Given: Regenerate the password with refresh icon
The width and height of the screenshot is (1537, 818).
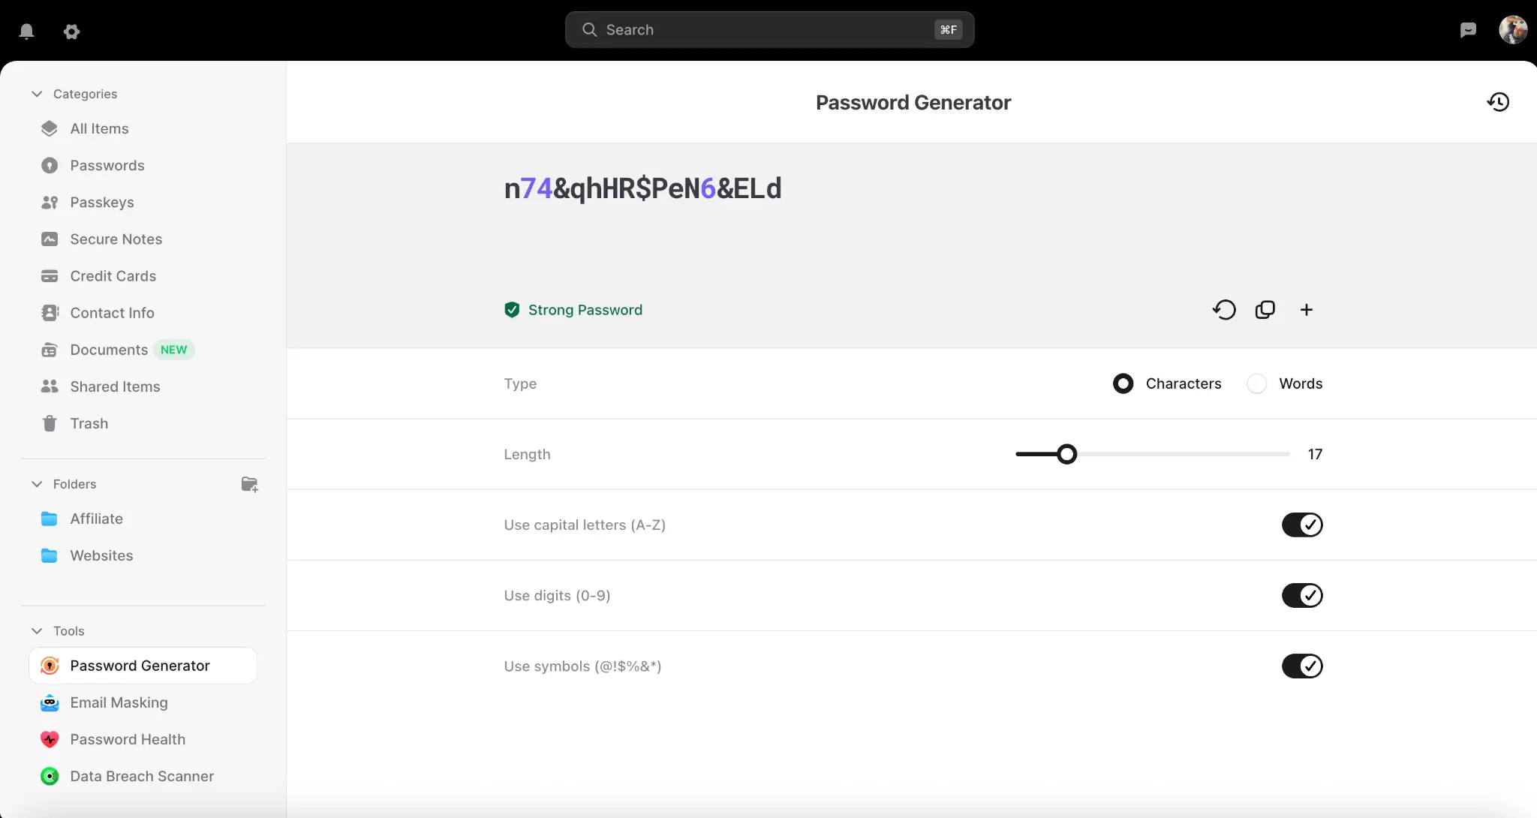Looking at the screenshot, I should tap(1224, 310).
